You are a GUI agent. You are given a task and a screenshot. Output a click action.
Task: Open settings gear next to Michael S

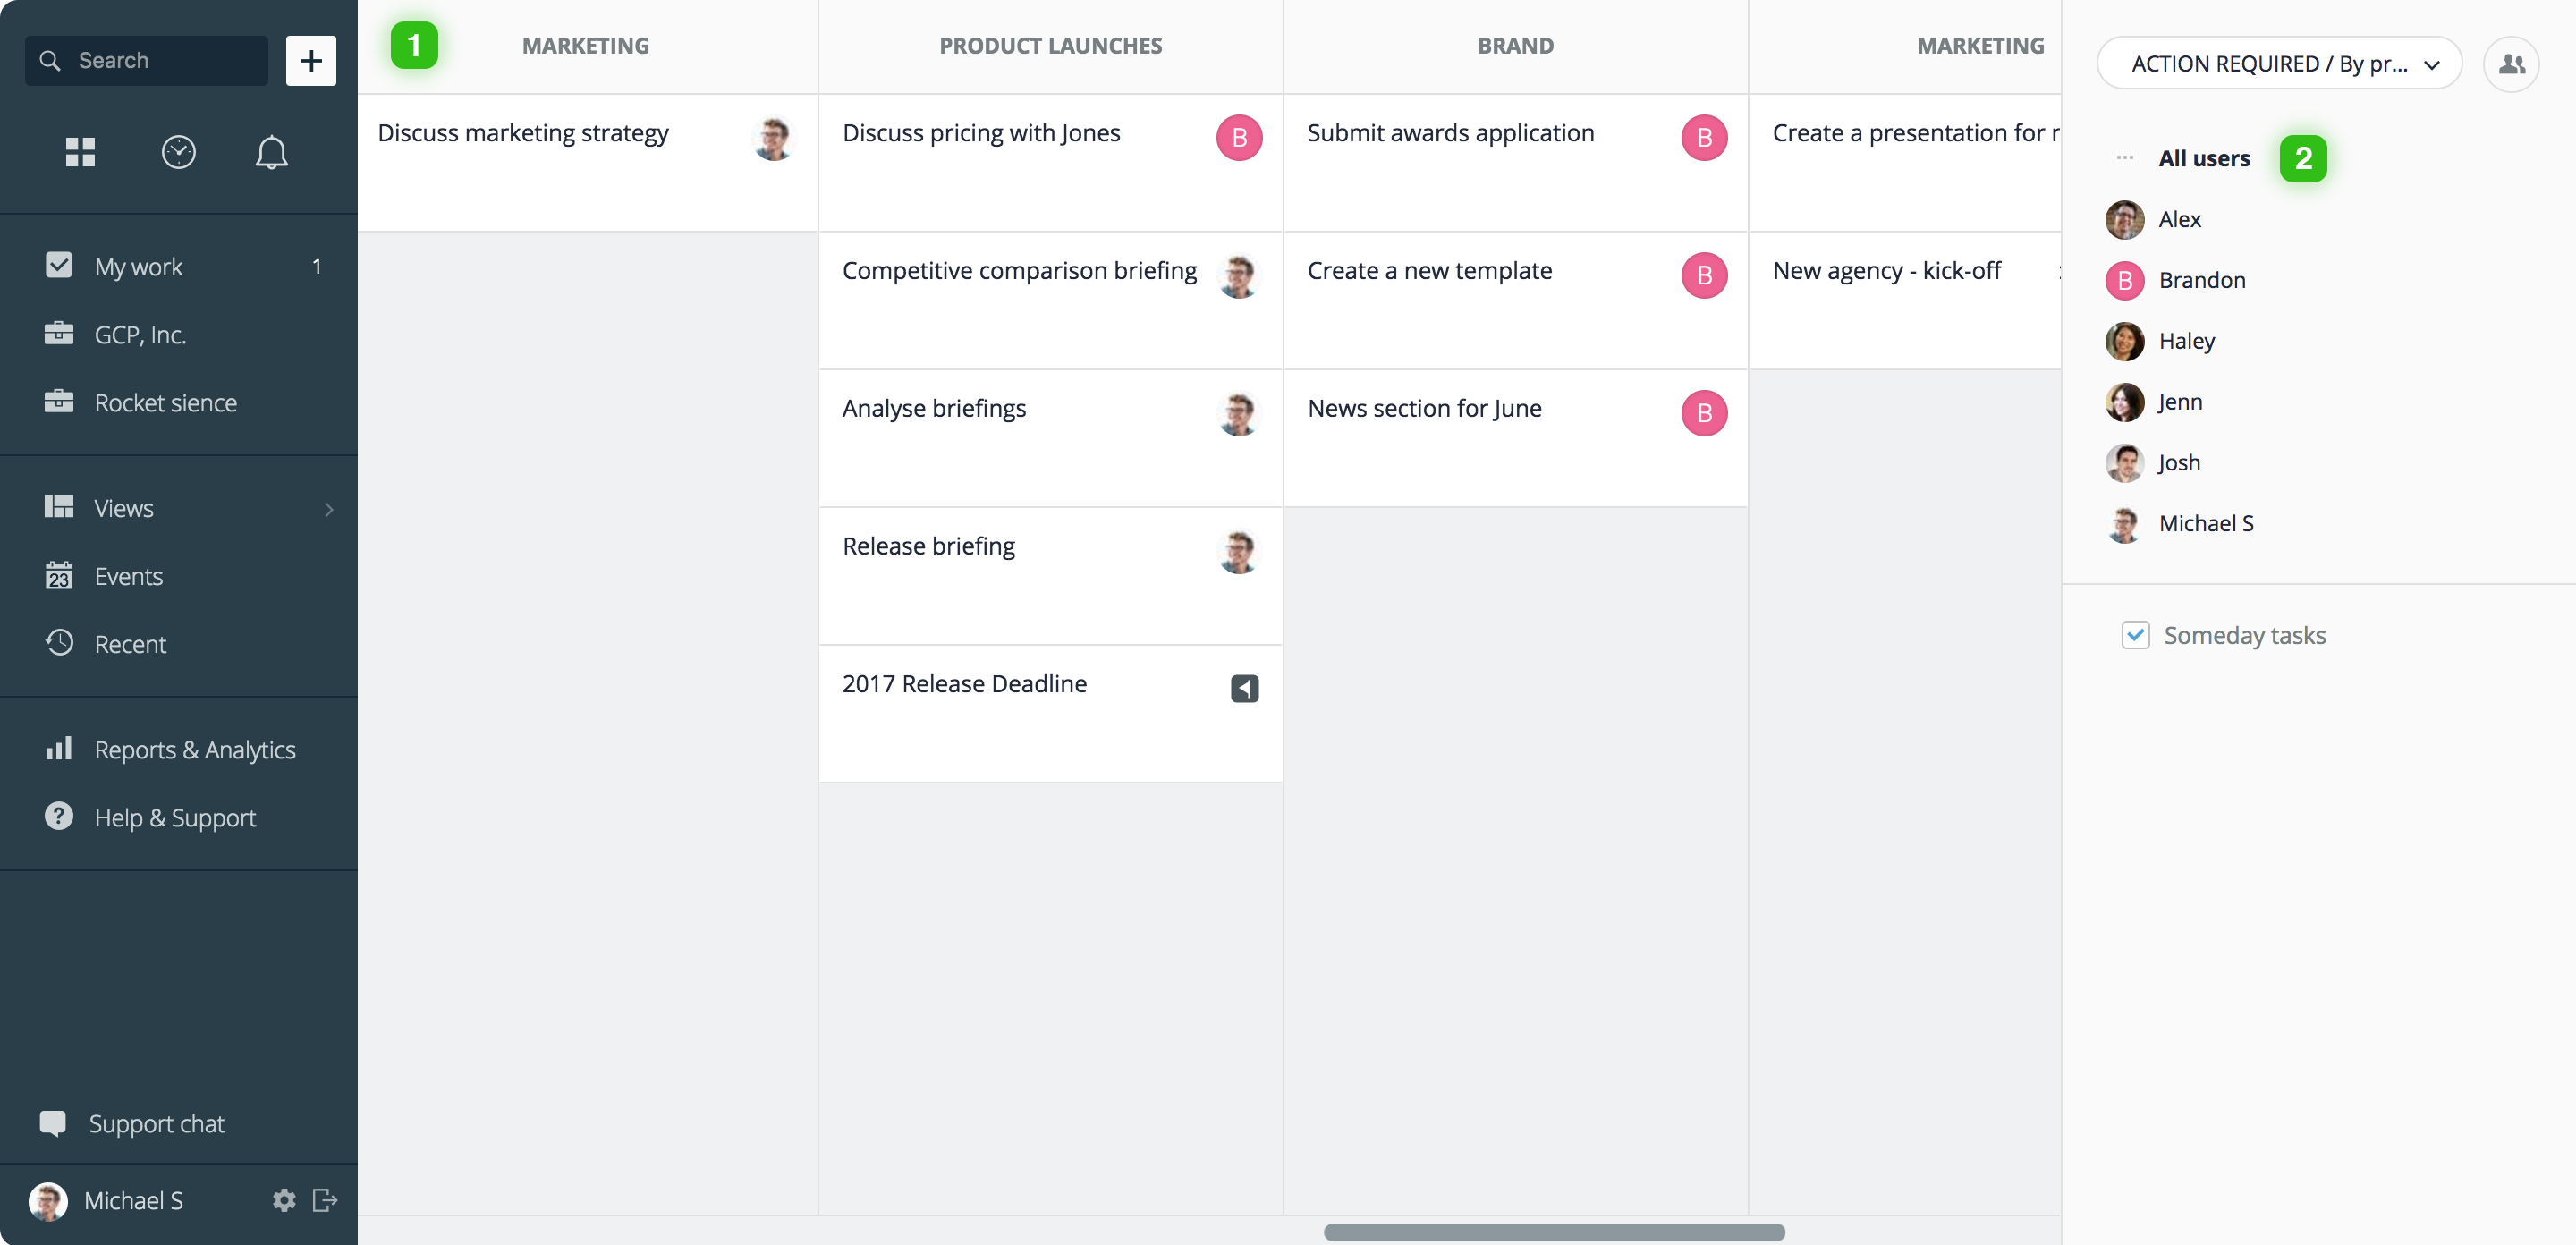click(x=284, y=1200)
